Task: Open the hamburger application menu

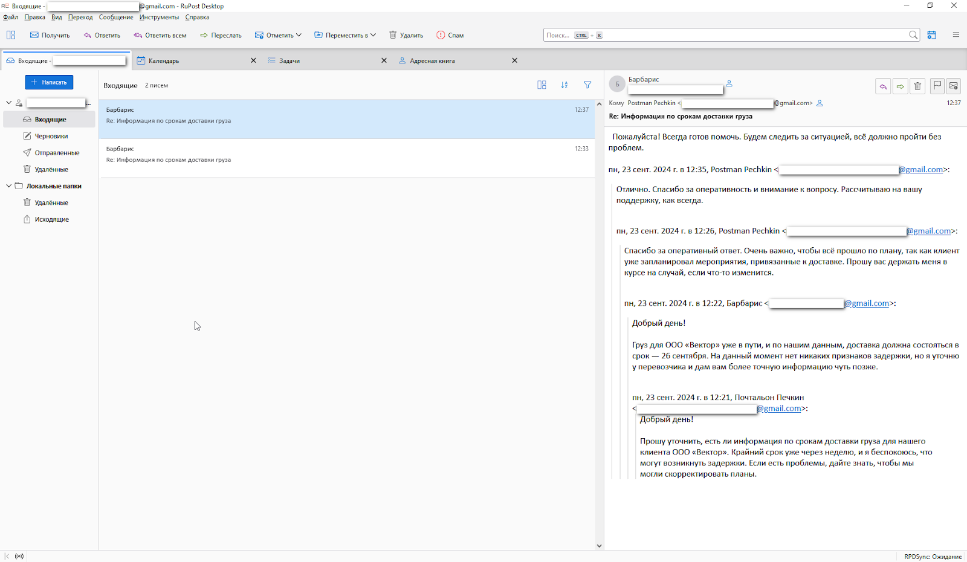Action: coord(956,35)
